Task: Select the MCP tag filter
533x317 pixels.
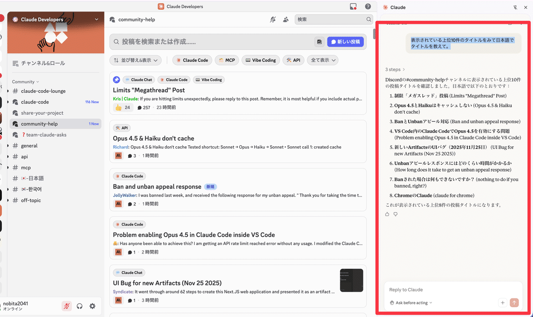Action: tap(227, 60)
